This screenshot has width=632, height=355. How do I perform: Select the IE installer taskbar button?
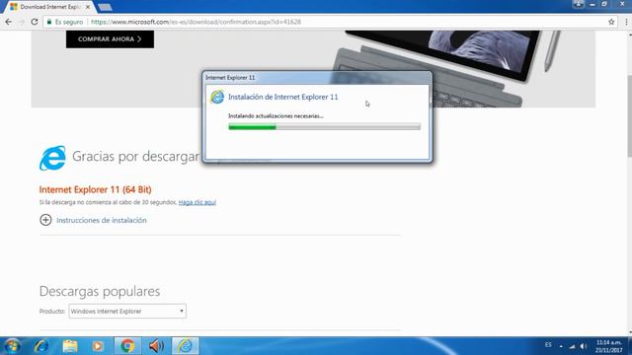click(x=185, y=346)
